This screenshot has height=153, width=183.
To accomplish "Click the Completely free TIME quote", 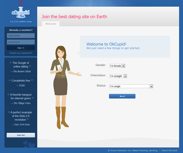I will tap(21, 83).
